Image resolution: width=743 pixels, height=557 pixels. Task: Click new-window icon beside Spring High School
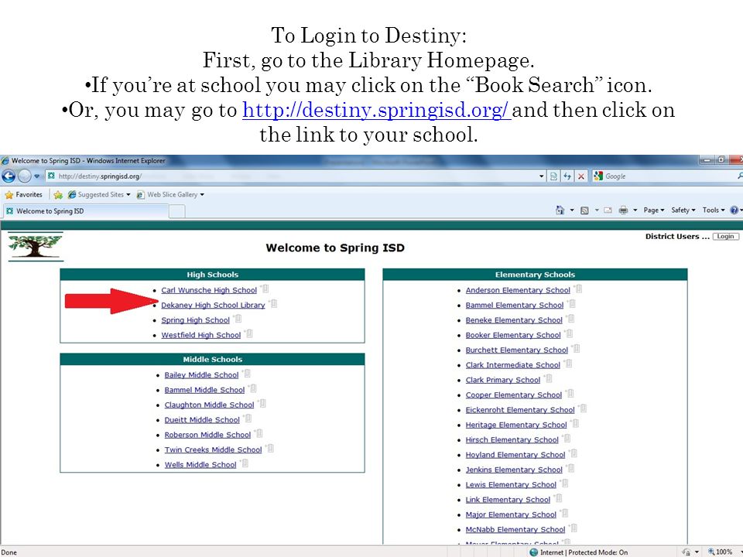(237, 318)
